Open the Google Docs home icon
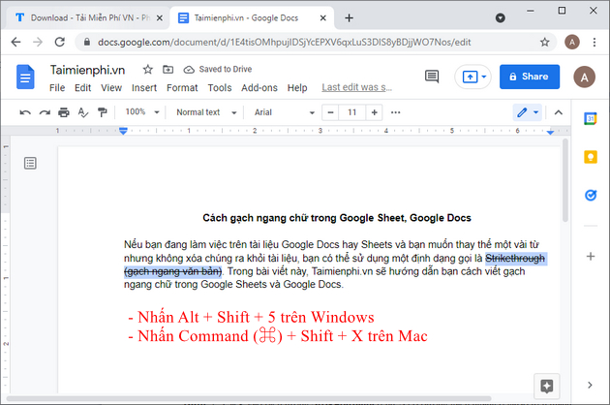 tap(25, 77)
